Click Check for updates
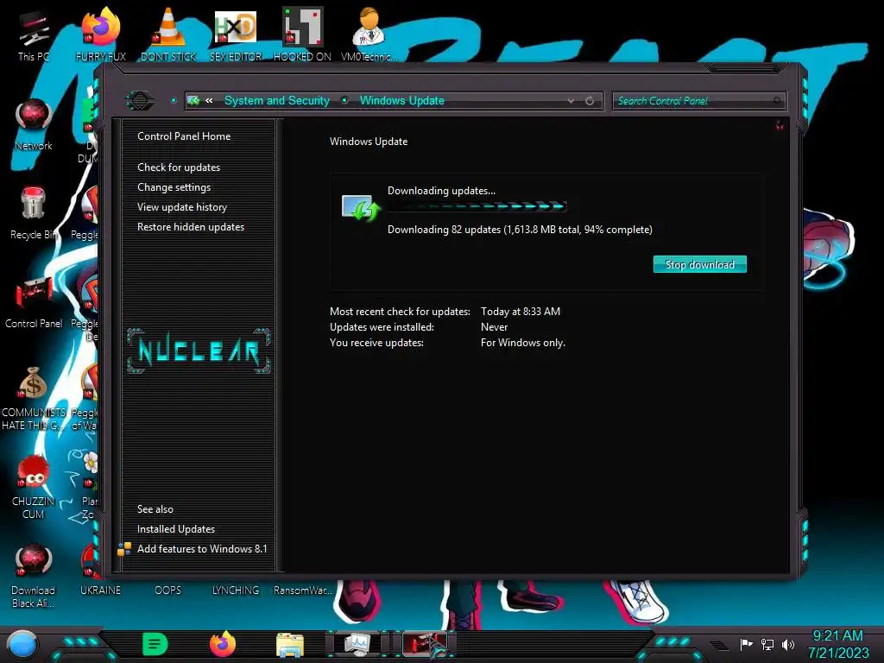 pyautogui.click(x=179, y=167)
